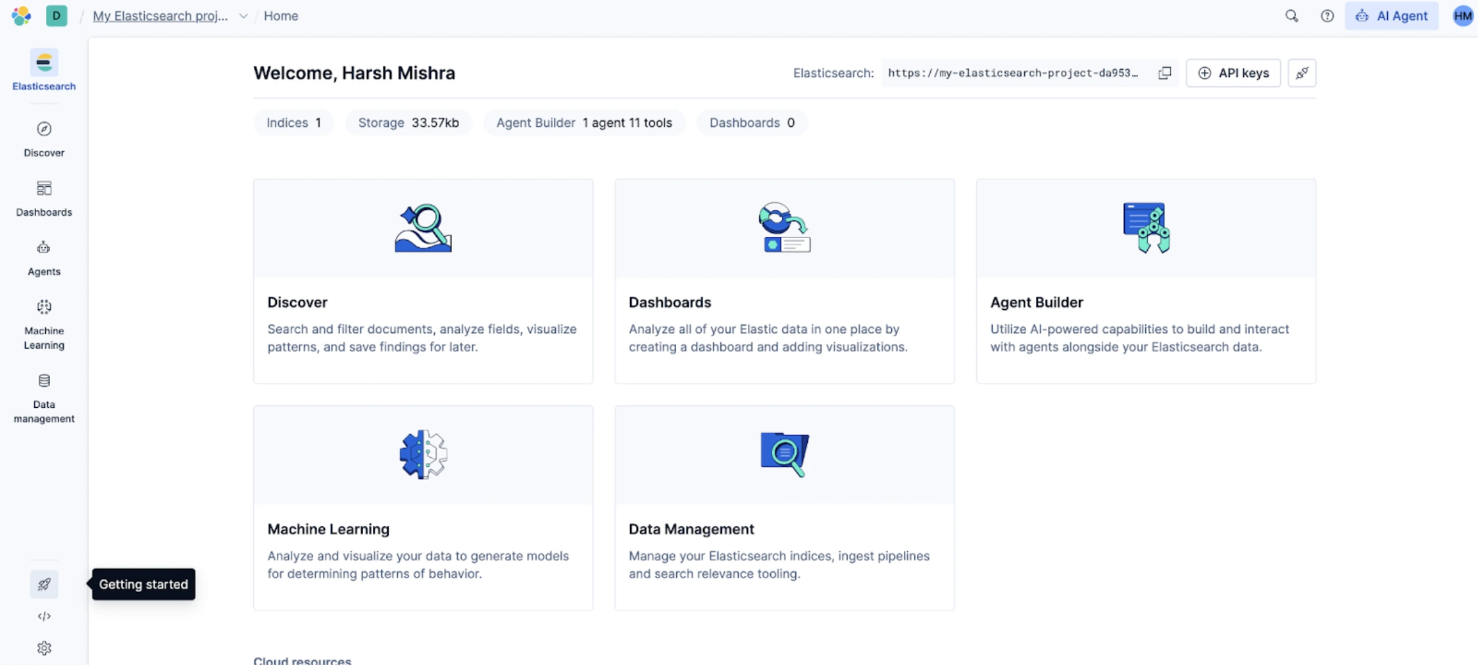The height and width of the screenshot is (667, 1480).
Task: Open Discover from the left sidebar
Action: pos(44,139)
